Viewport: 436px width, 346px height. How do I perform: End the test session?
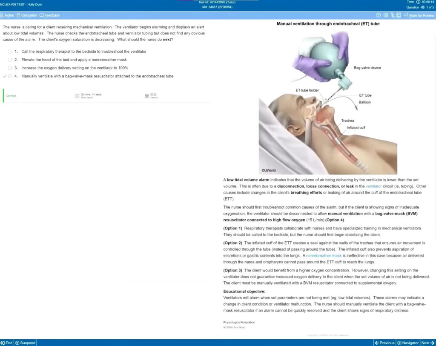(6, 343)
